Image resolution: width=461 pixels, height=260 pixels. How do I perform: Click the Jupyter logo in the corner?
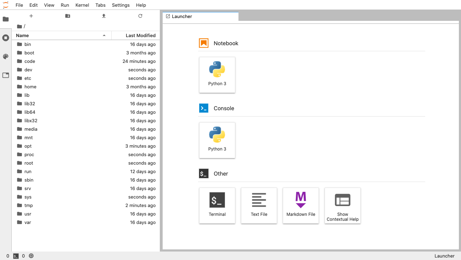click(x=5, y=5)
